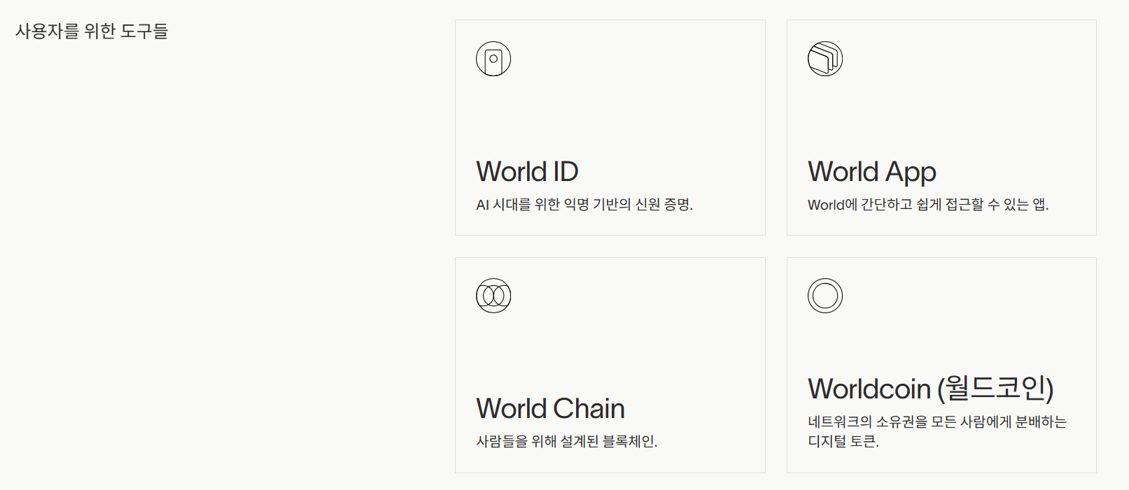Open the Worldcoin (월드코인) card
The height and width of the screenshot is (490, 1129).
point(941,365)
